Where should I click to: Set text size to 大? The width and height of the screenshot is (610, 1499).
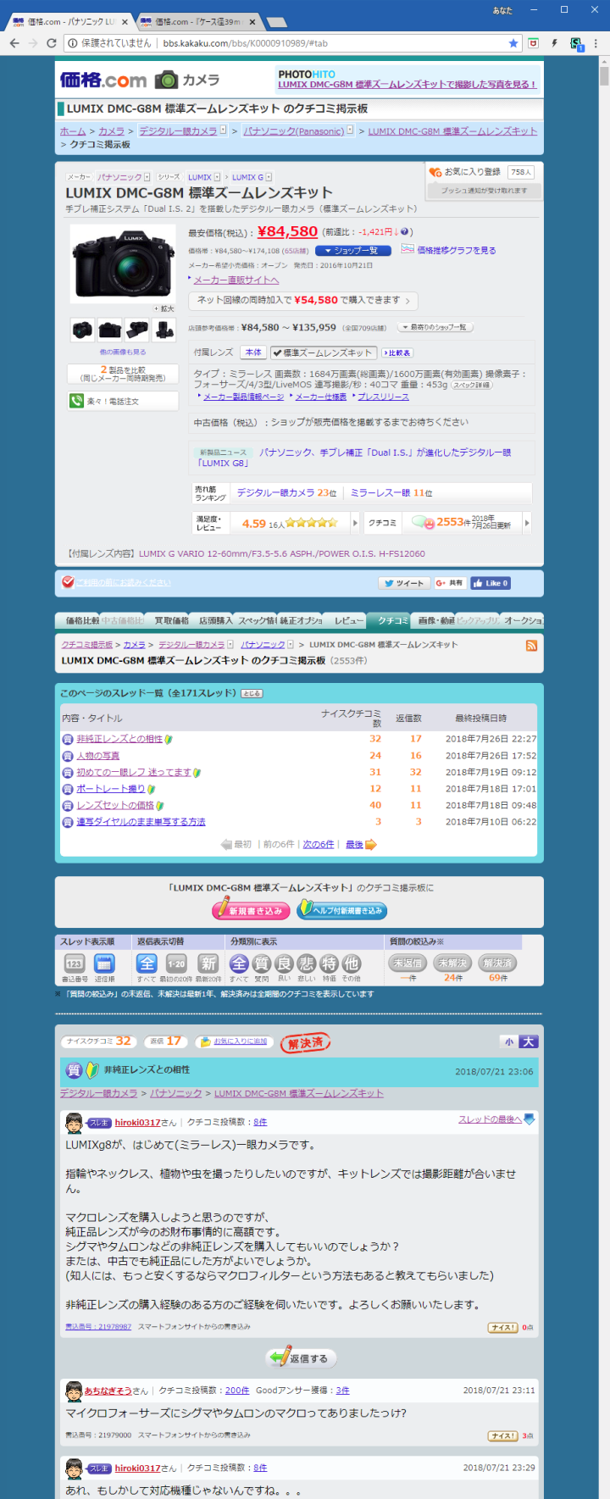tap(529, 1042)
